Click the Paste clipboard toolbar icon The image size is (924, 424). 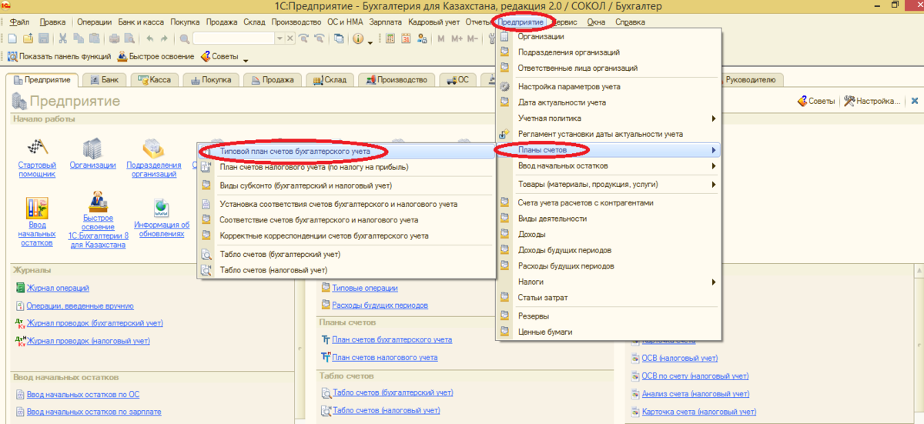[95, 38]
